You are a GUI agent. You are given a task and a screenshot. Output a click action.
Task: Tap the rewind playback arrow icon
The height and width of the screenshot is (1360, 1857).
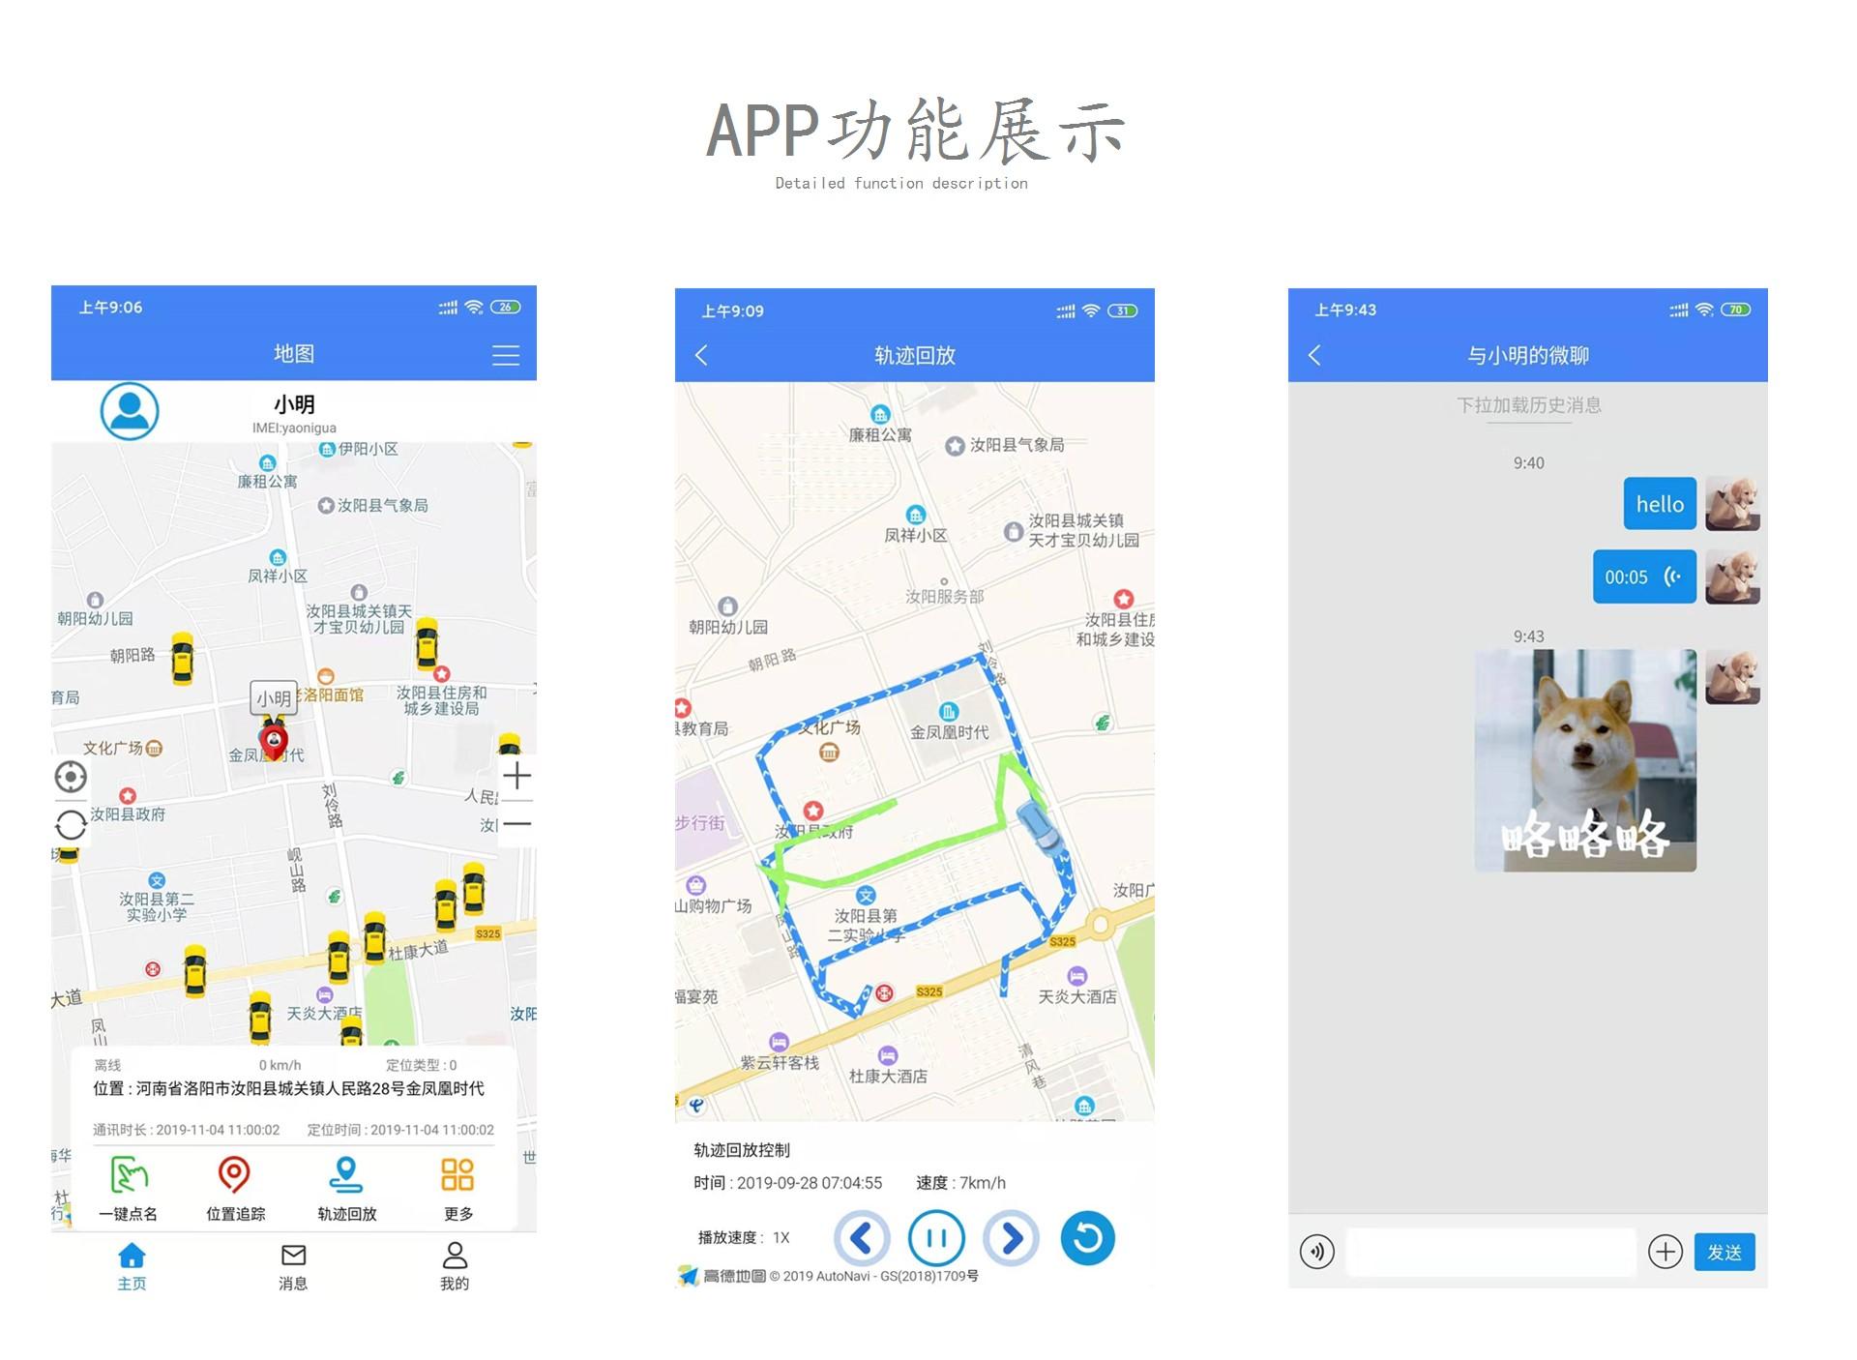(861, 1237)
